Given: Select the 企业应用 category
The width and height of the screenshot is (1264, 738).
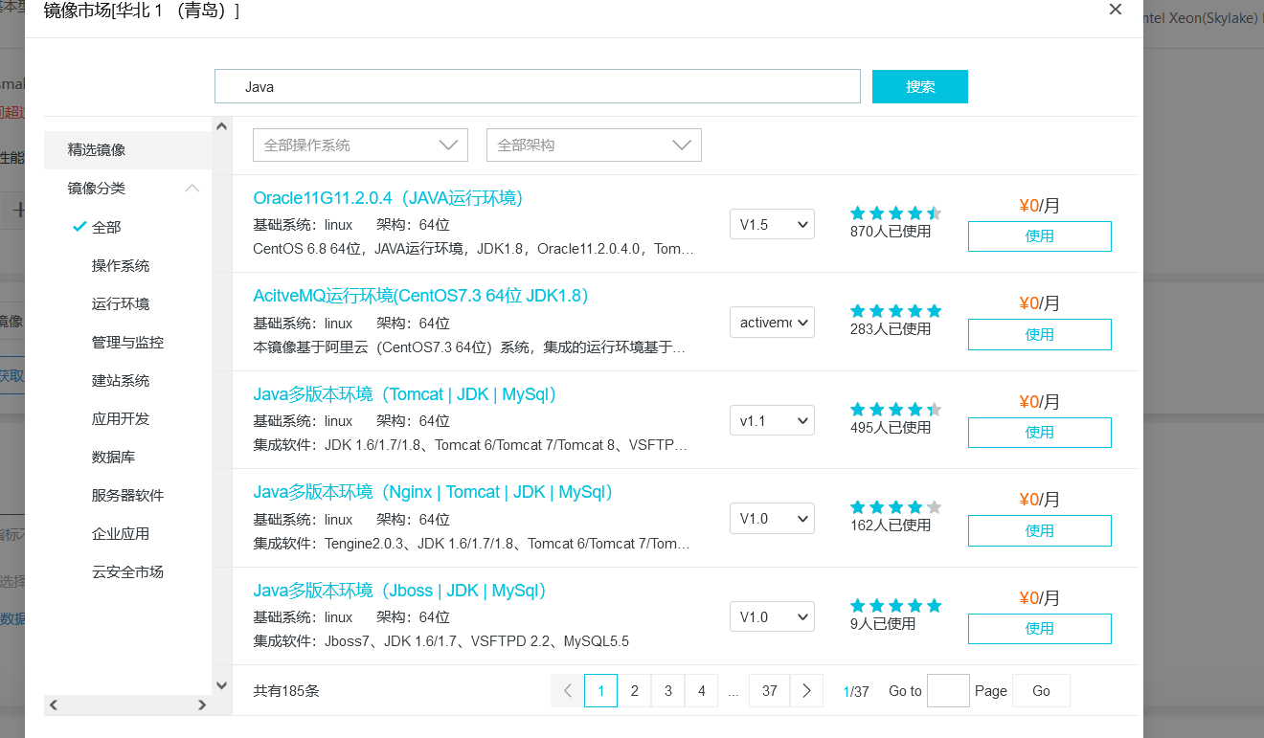Looking at the screenshot, I should (121, 534).
